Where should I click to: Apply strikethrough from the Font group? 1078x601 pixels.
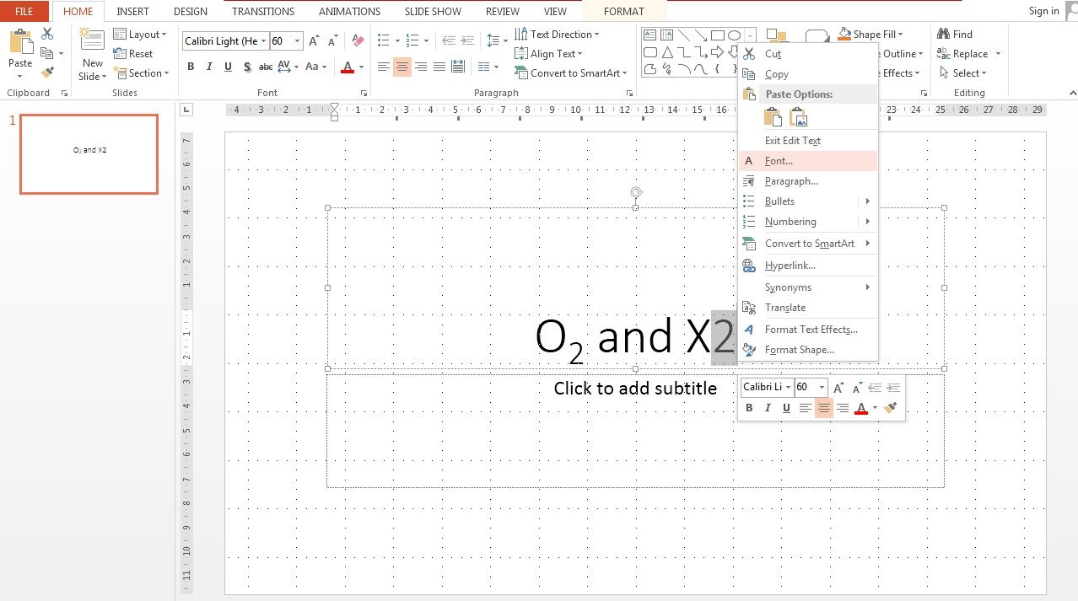click(x=266, y=67)
